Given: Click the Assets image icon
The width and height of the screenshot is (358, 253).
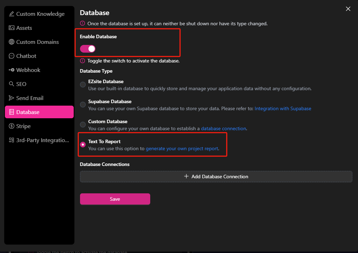Looking at the screenshot, I should click(12, 28).
